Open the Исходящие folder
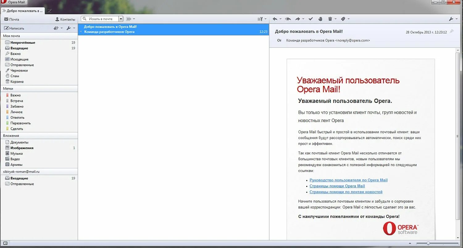This screenshot has width=463, height=248. click(x=39, y=59)
